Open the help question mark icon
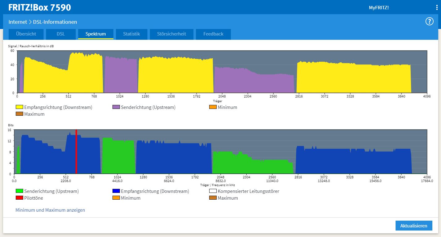 [x=429, y=21]
